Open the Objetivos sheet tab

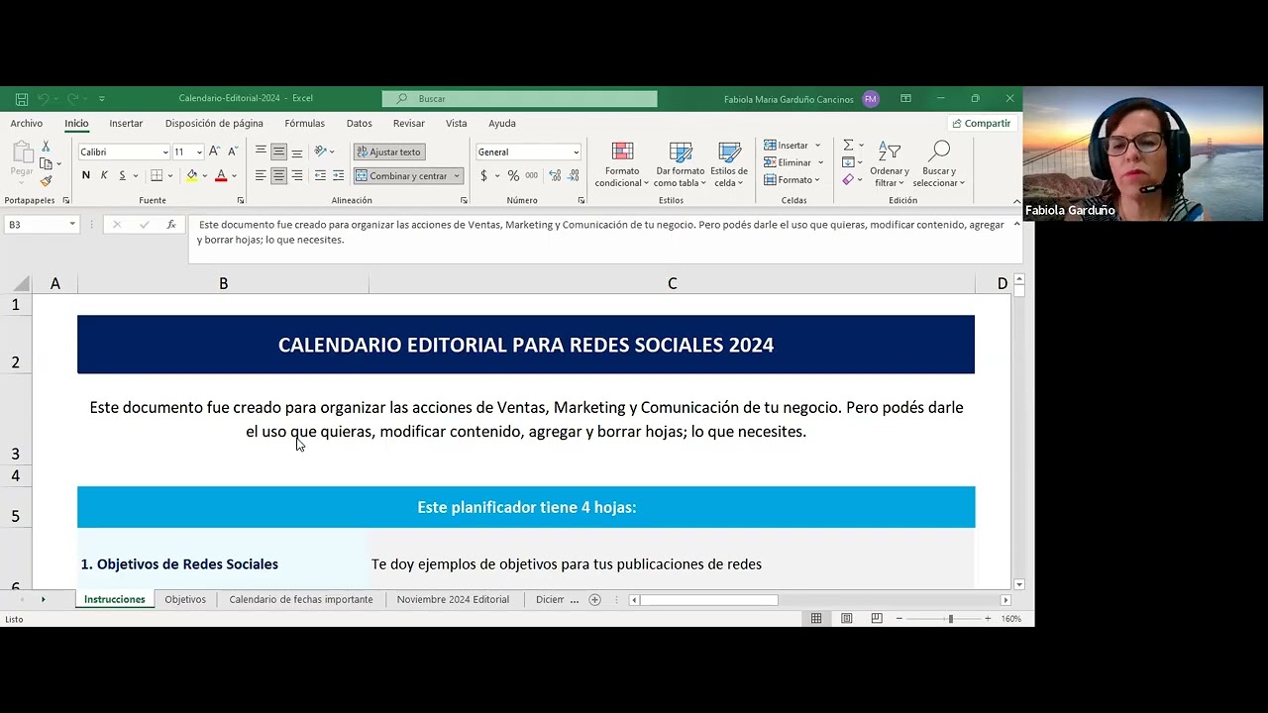click(185, 600)
